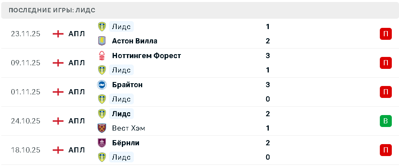Click the 'Последние игры: Лидс' header
This screenshot has width=399, height=166.
click(x=52, y=10)
